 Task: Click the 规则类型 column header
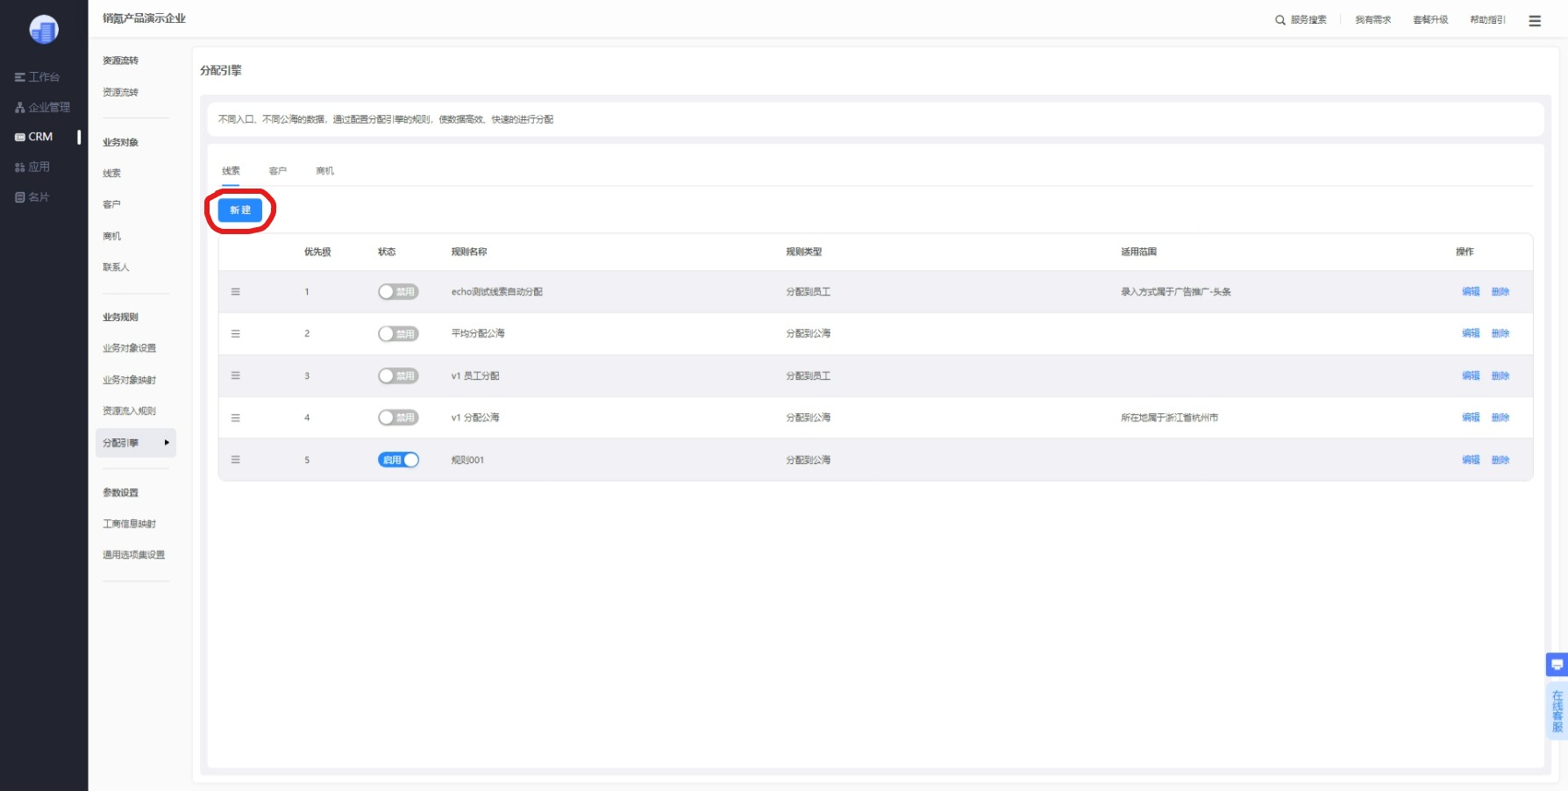pos(804,252)
